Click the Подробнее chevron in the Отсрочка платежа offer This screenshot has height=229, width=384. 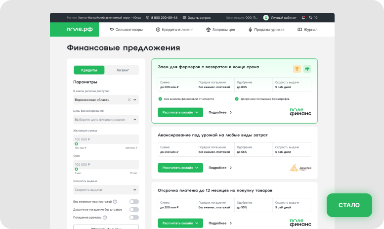[x=231, y=223]
